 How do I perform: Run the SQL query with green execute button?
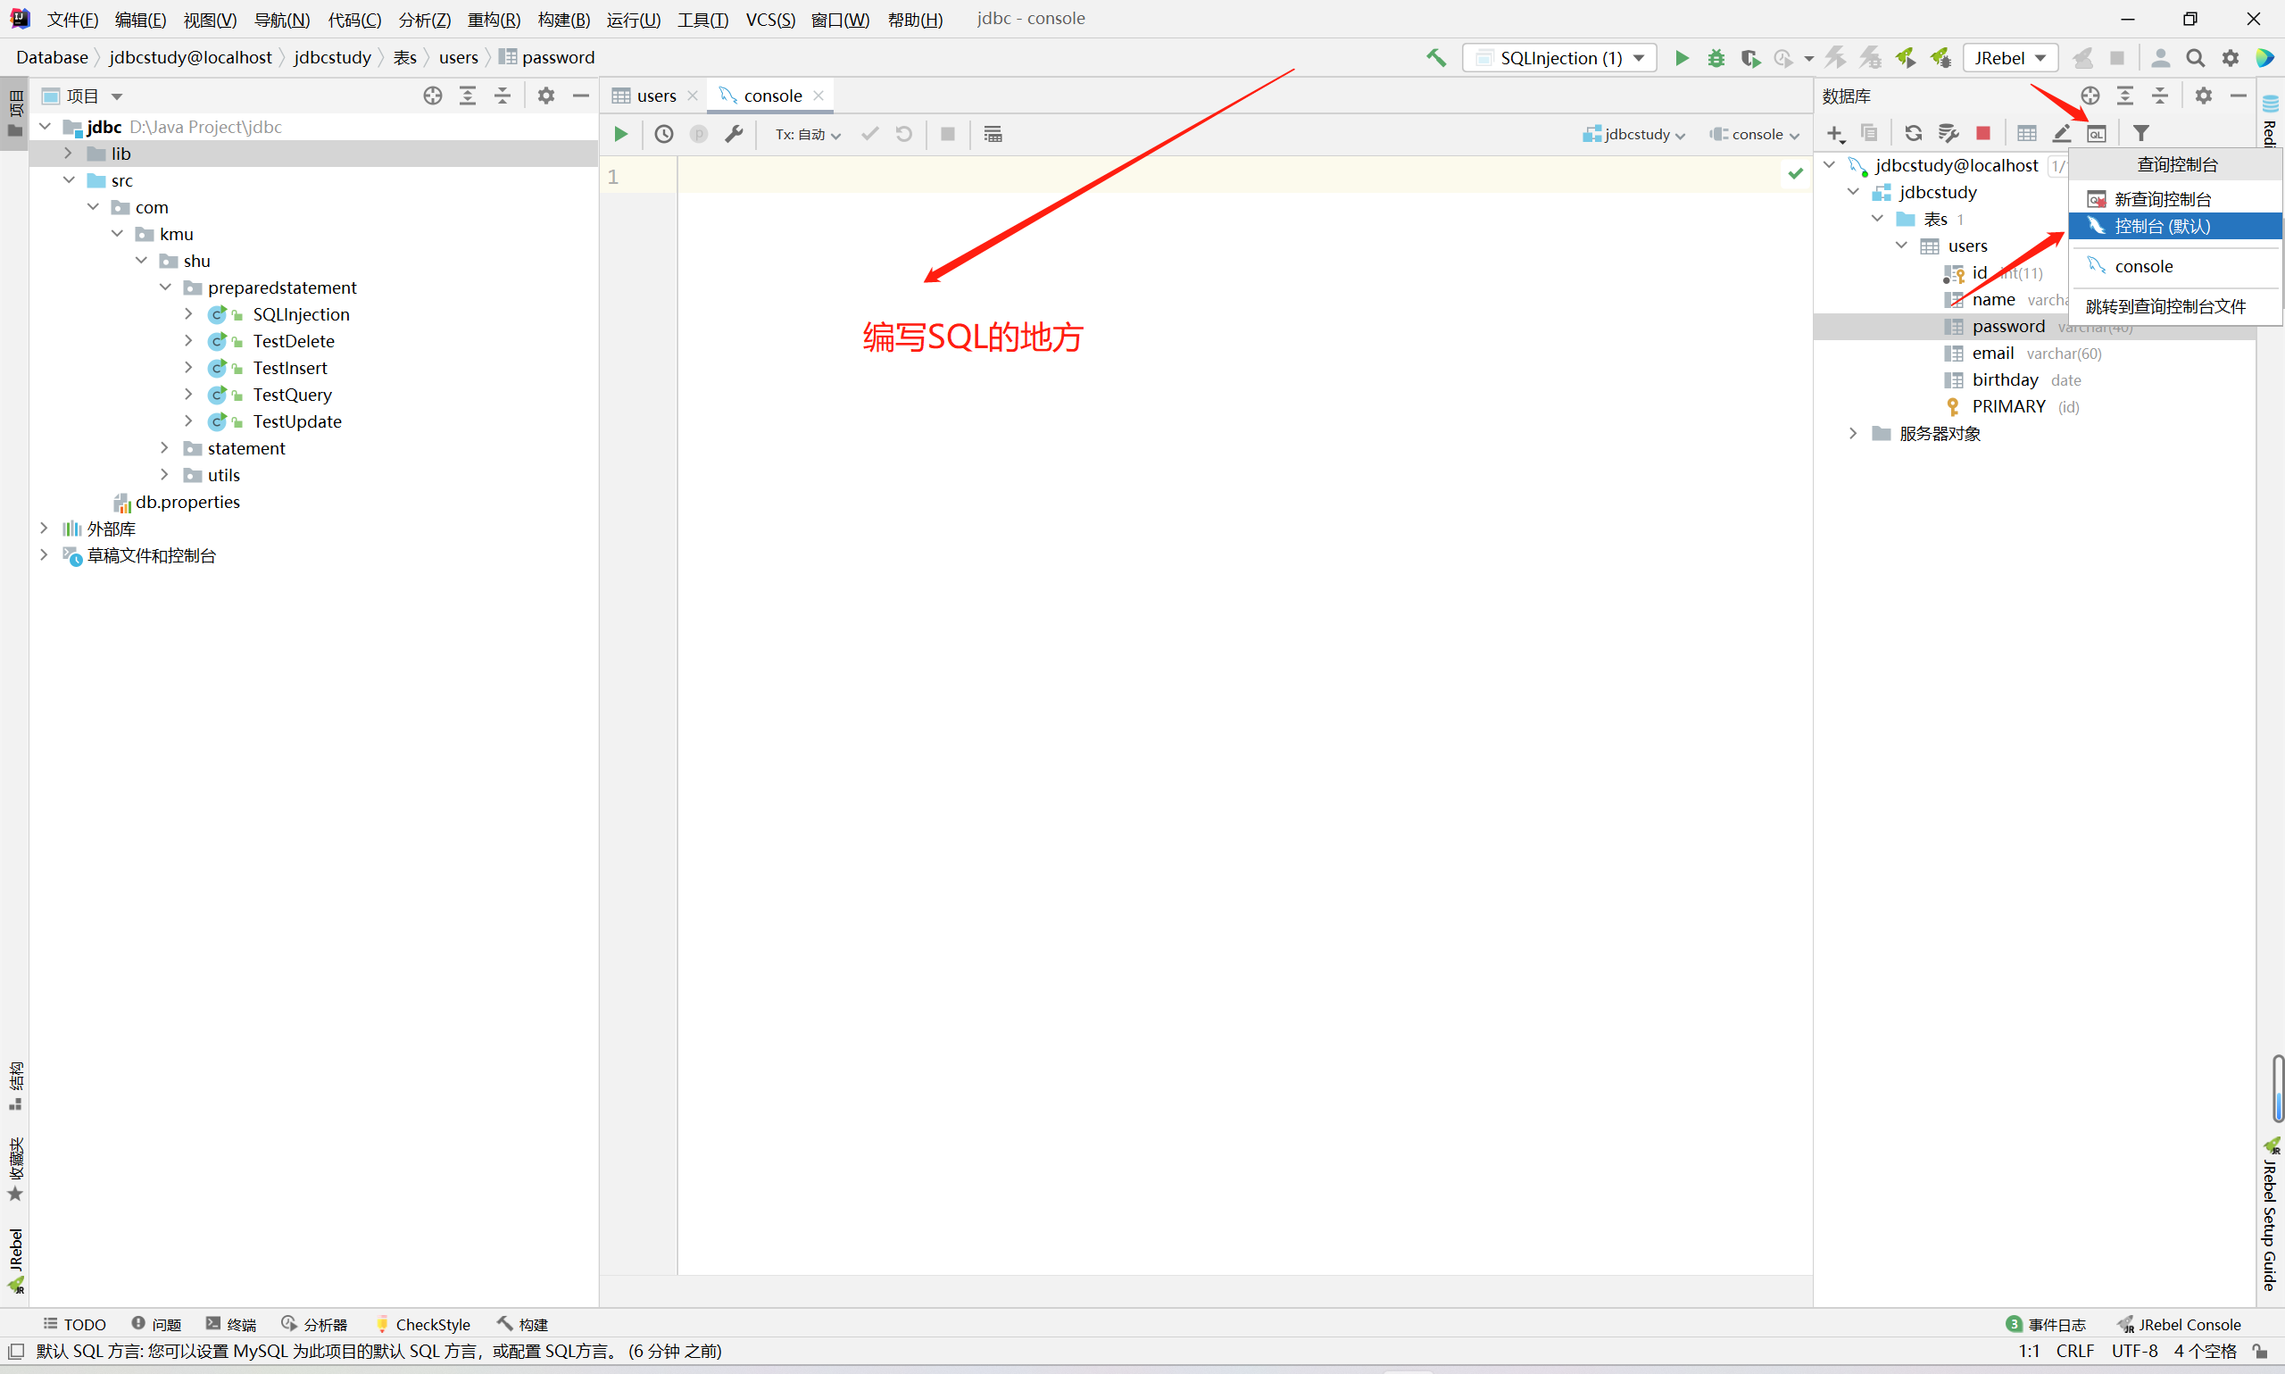tap(621, 134)
